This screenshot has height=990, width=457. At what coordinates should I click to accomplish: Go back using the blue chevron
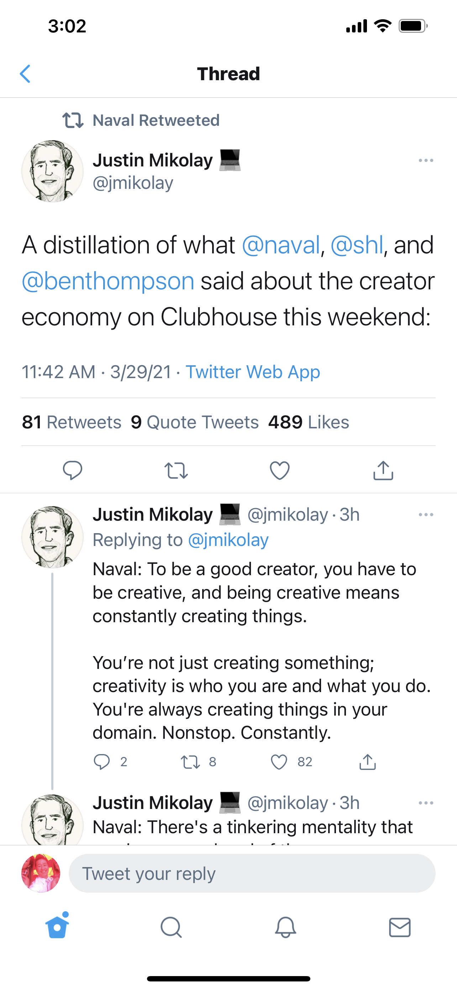pyautogui.click(x=25, y=74)
